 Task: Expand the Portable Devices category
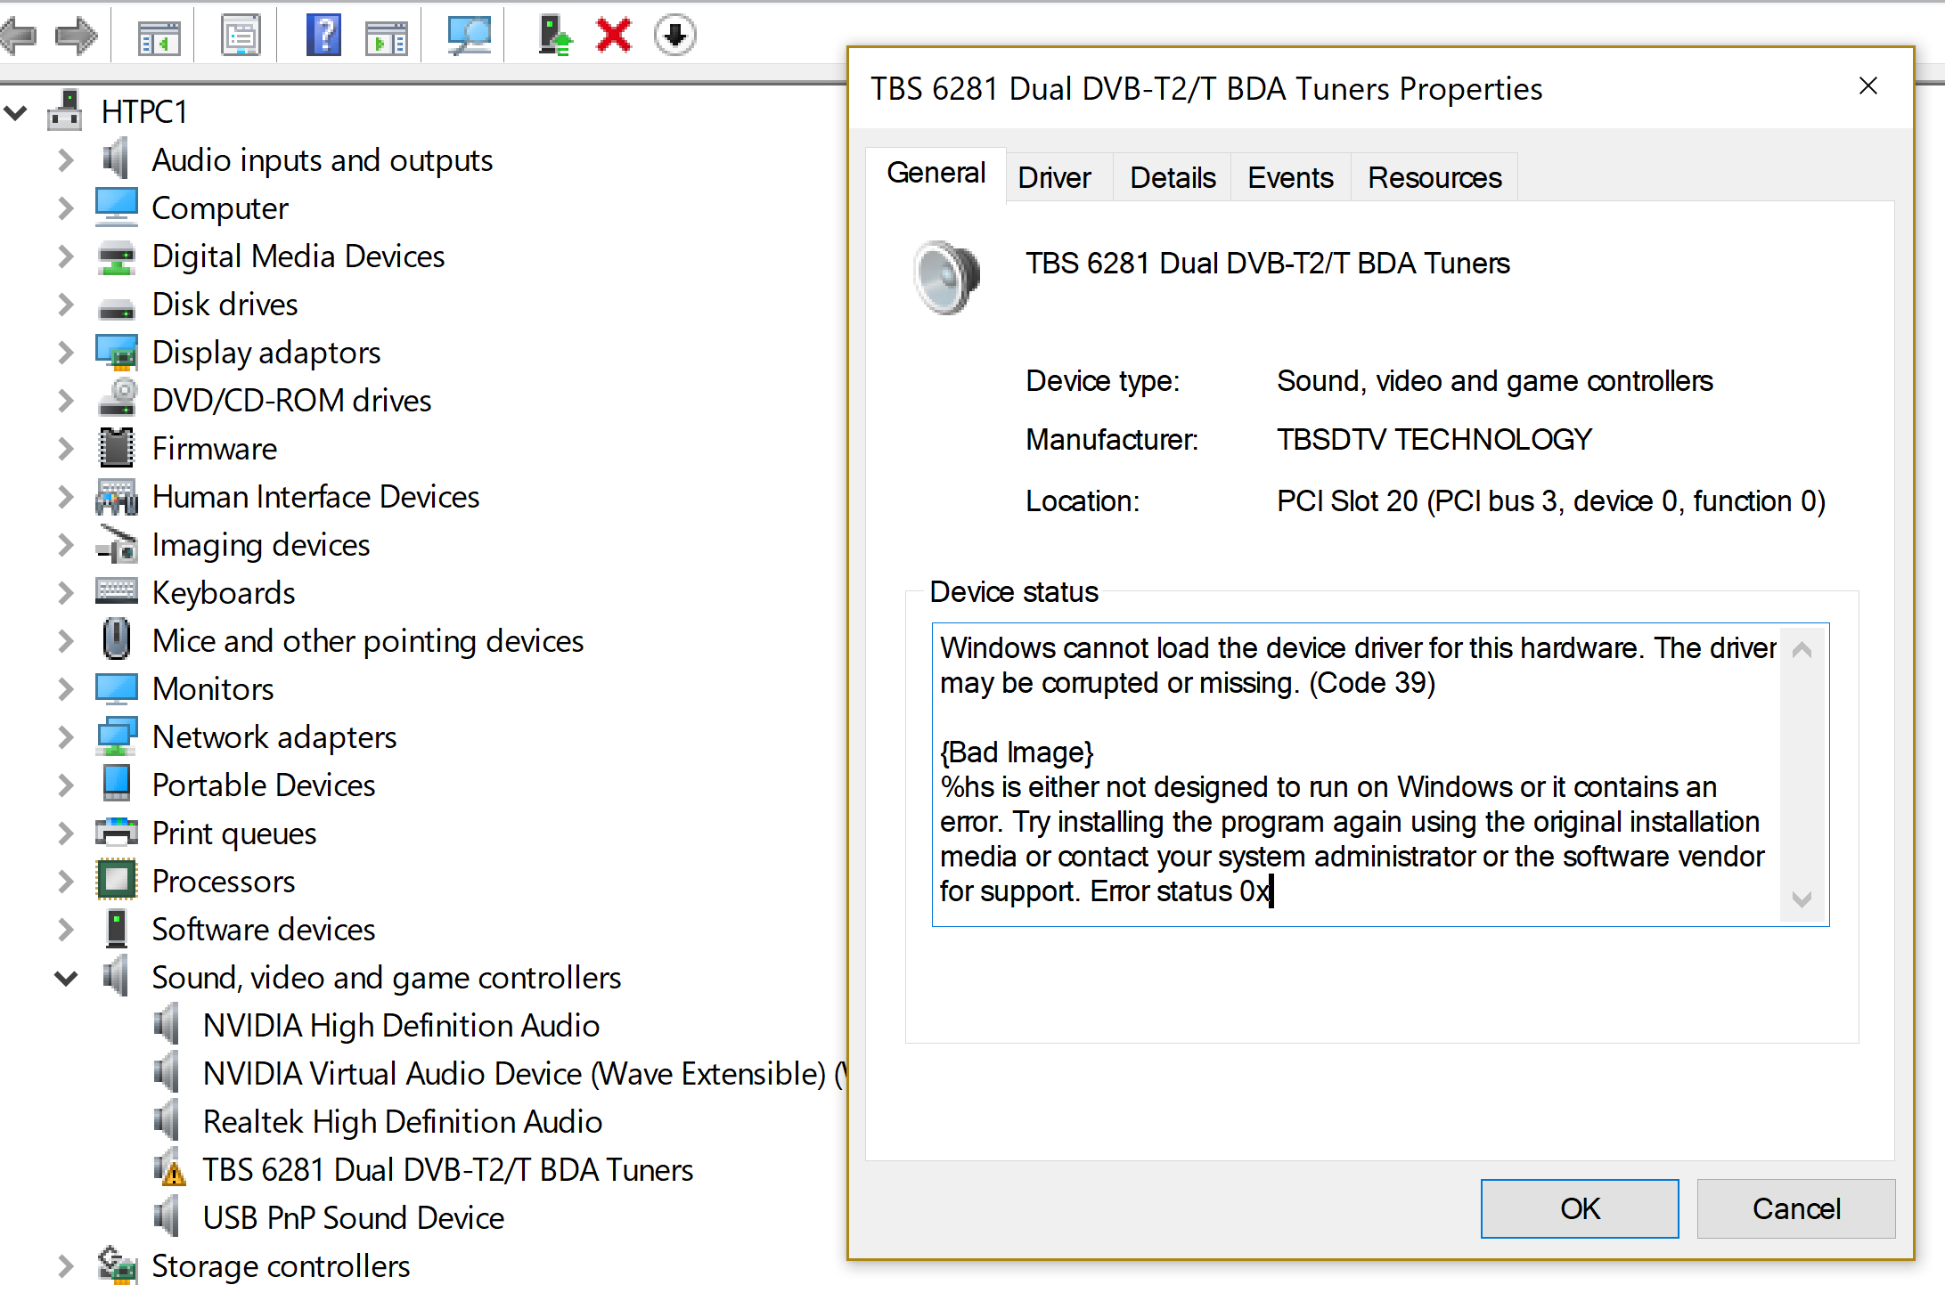click(66, 785)
